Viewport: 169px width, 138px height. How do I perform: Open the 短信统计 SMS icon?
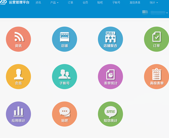(110, 114)
